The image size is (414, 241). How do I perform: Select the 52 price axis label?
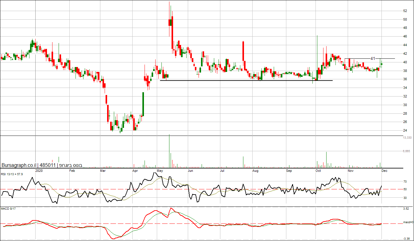(405, 11)
